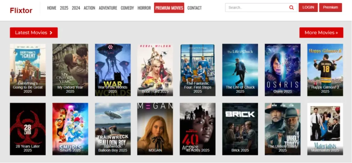Browse the HORROR category
This screenshot has width=352, height=163.
tap(144, 8)
